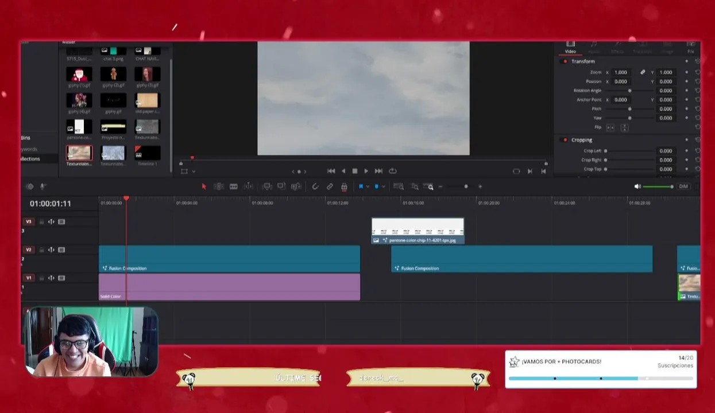Image resolution: width=715 pixels, height=413 pixels.
Task: Play the timeline in reverse
Action: tap(343, 171)
